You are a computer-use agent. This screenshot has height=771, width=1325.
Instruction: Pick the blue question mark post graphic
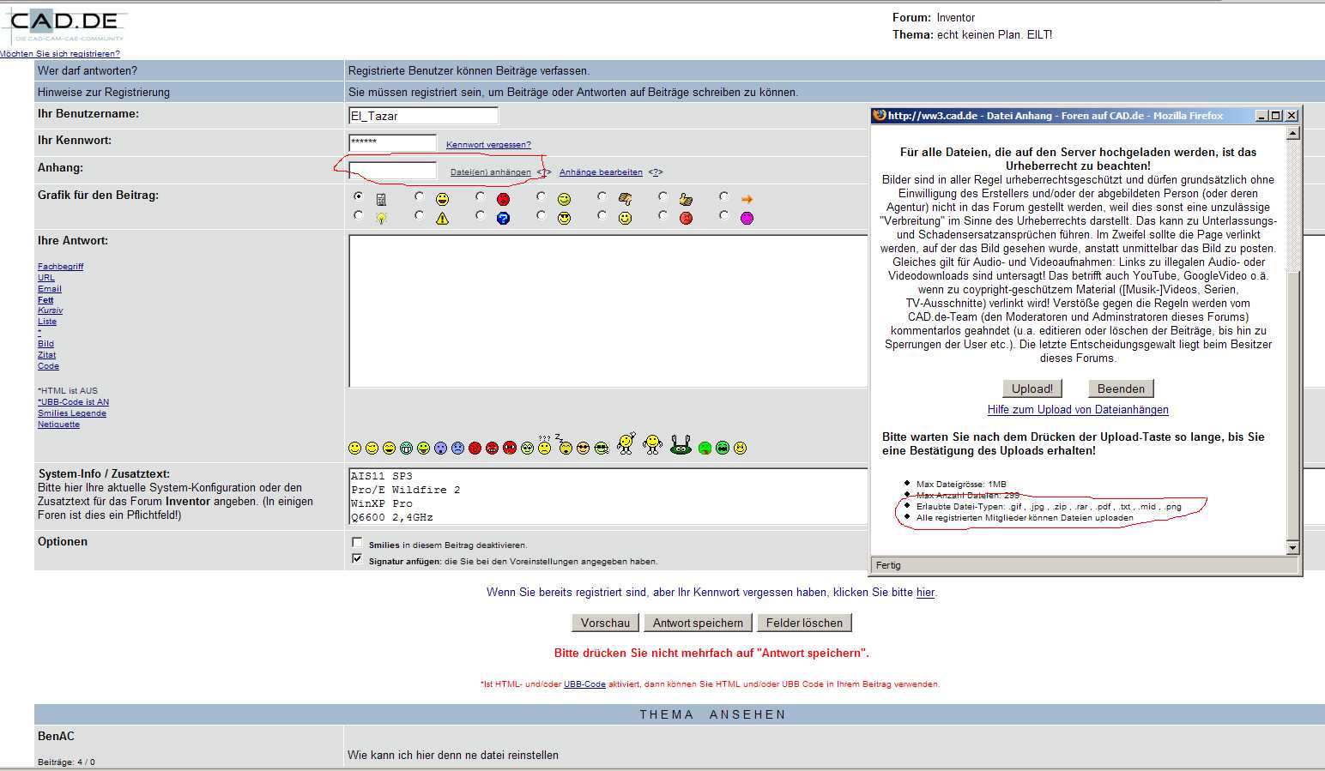click(x=503, y=219)
